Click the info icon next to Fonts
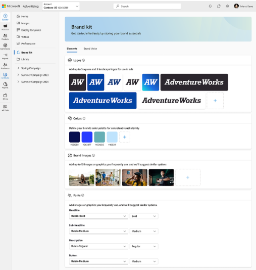 coord(83,195)
